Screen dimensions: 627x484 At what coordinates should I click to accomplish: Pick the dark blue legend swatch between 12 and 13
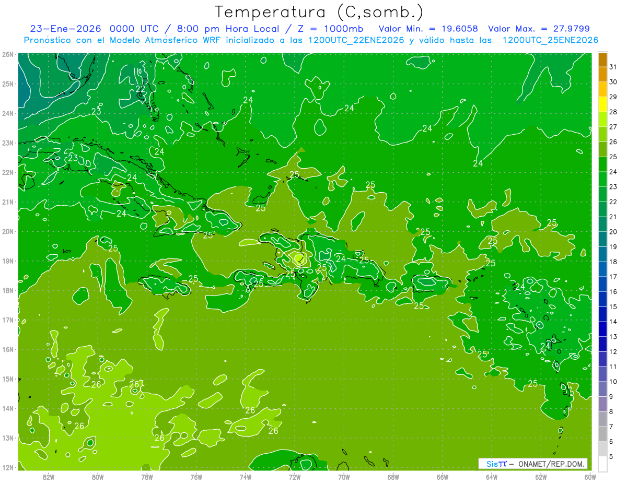coord(602,344)
